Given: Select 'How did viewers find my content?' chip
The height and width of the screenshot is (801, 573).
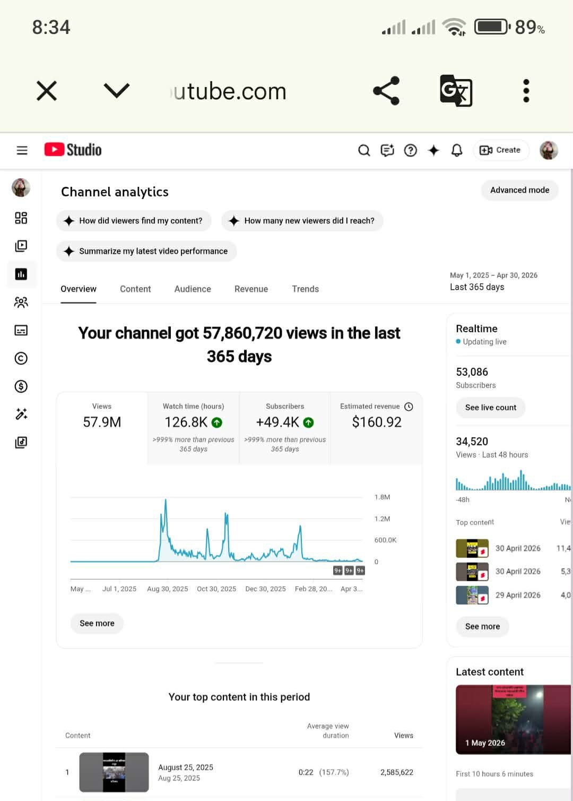Looking at the screenshot, I should 134,221.
